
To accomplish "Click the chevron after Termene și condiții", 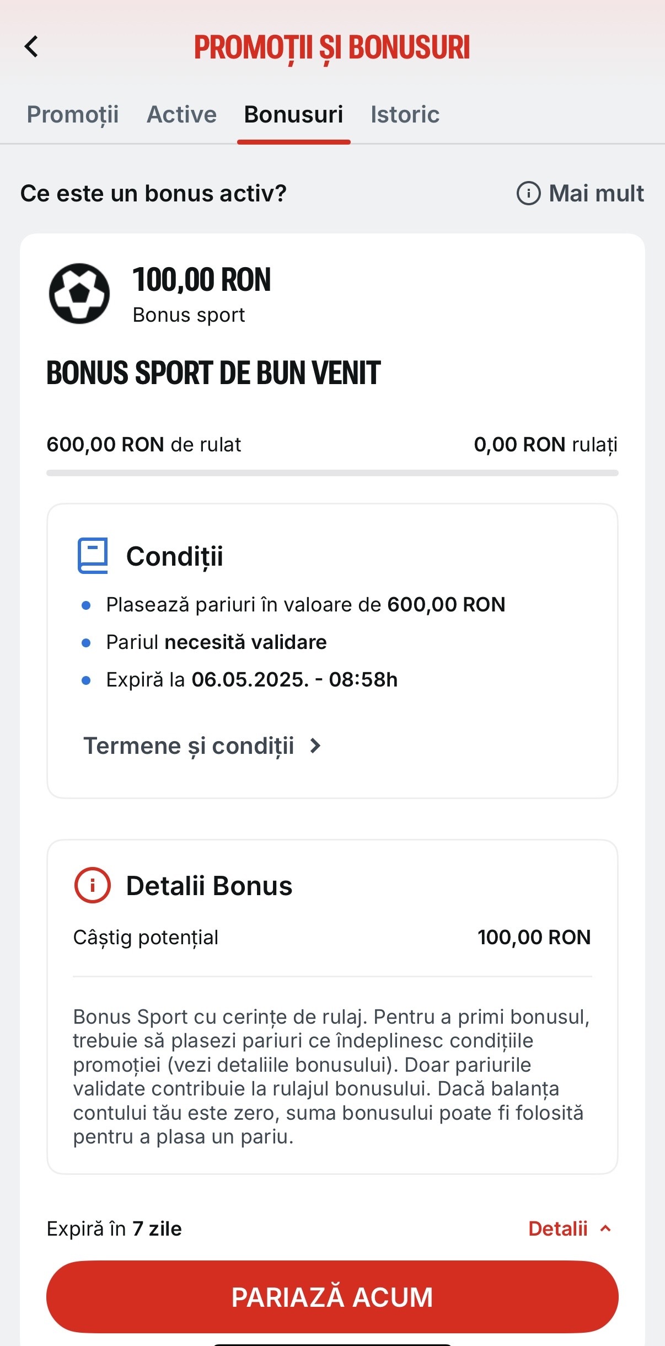I will [x=315, y=746].
